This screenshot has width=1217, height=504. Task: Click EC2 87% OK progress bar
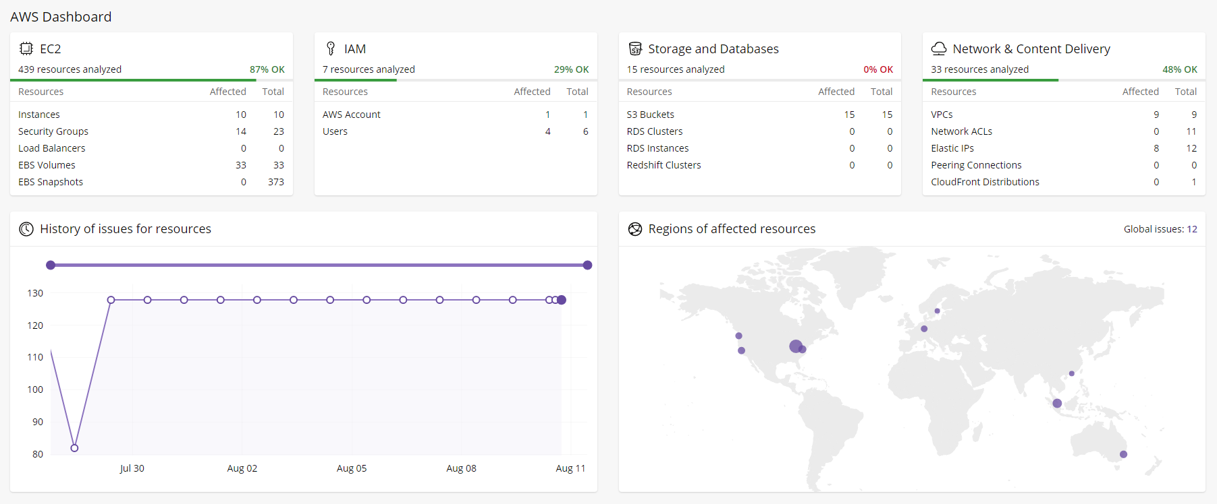point(151,80)
